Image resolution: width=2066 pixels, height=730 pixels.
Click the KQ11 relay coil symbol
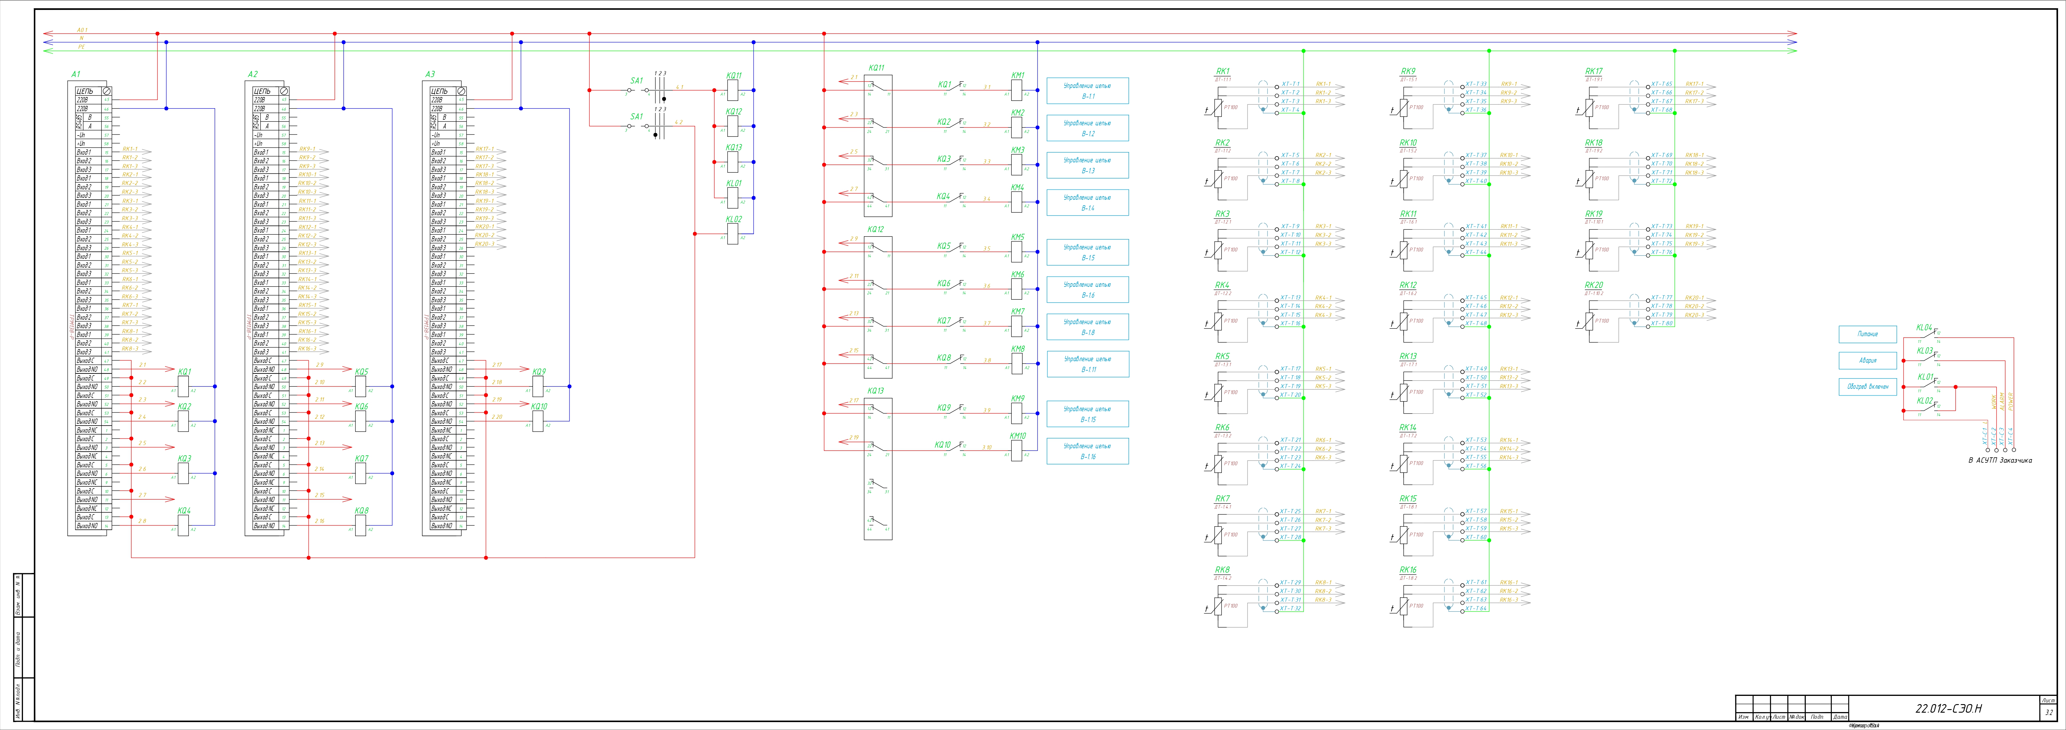[x=732, y=91]
